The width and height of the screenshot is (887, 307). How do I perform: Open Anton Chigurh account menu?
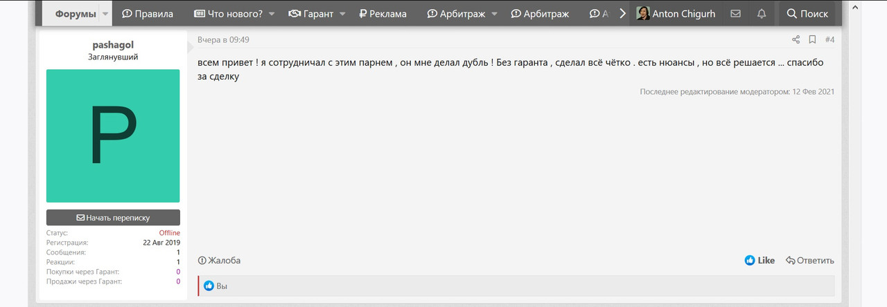point(676,14)
